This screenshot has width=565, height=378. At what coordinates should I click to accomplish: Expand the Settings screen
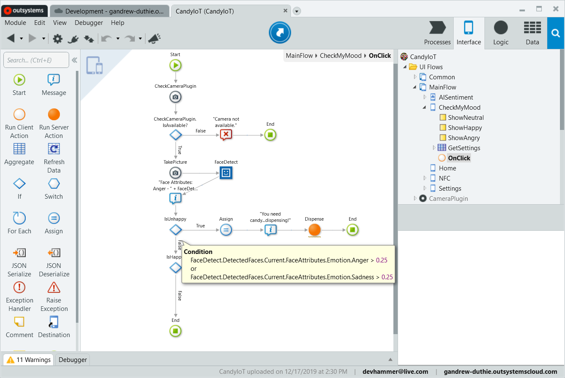425,189
